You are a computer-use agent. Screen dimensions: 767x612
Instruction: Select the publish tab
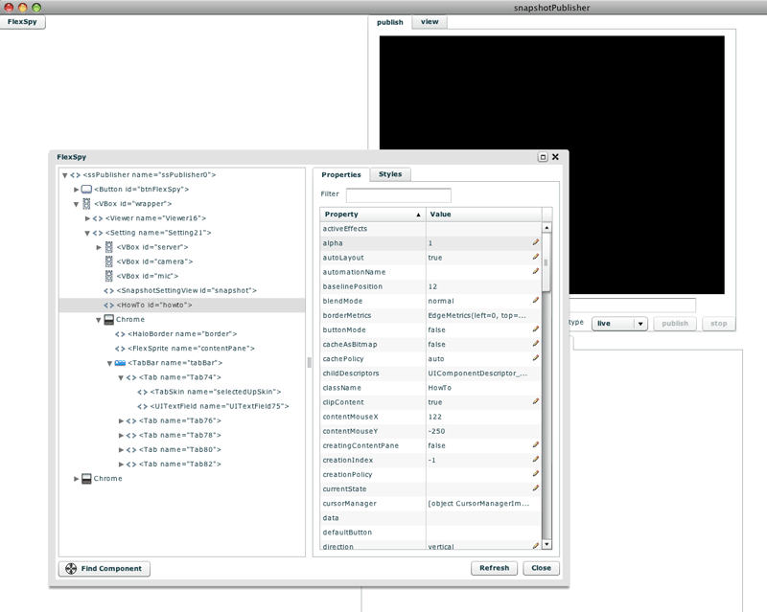tap(390, 22)
